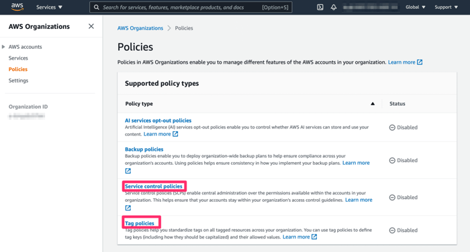
Task: Click the AWS Organizations breadcrumb link
Action: click(x=140, y=28)
